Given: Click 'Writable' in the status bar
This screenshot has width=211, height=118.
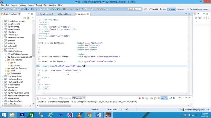Looking at the screenshot, I should 95,109.
